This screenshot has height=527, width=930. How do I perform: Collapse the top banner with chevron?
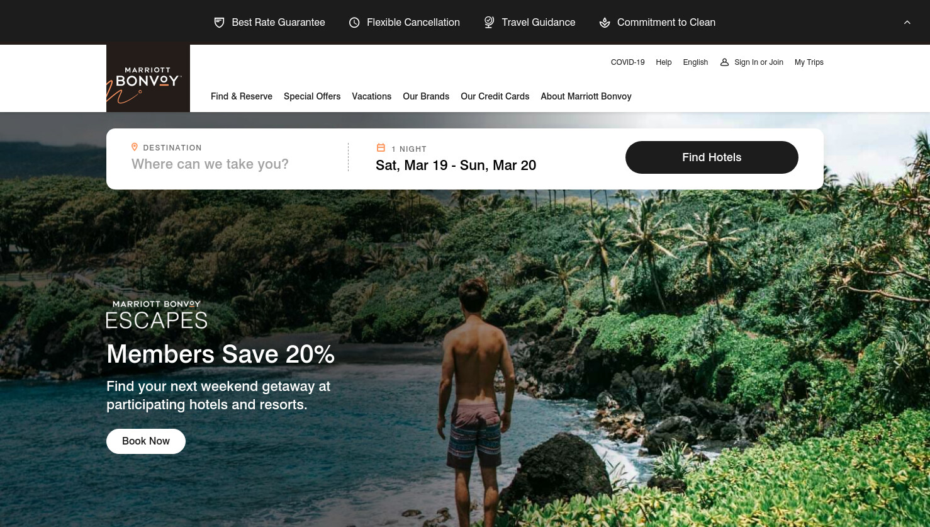907,22
